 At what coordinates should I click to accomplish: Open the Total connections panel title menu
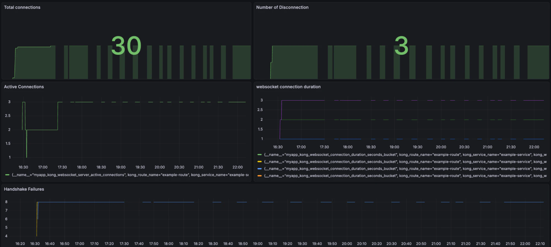(x=22, y=7)
